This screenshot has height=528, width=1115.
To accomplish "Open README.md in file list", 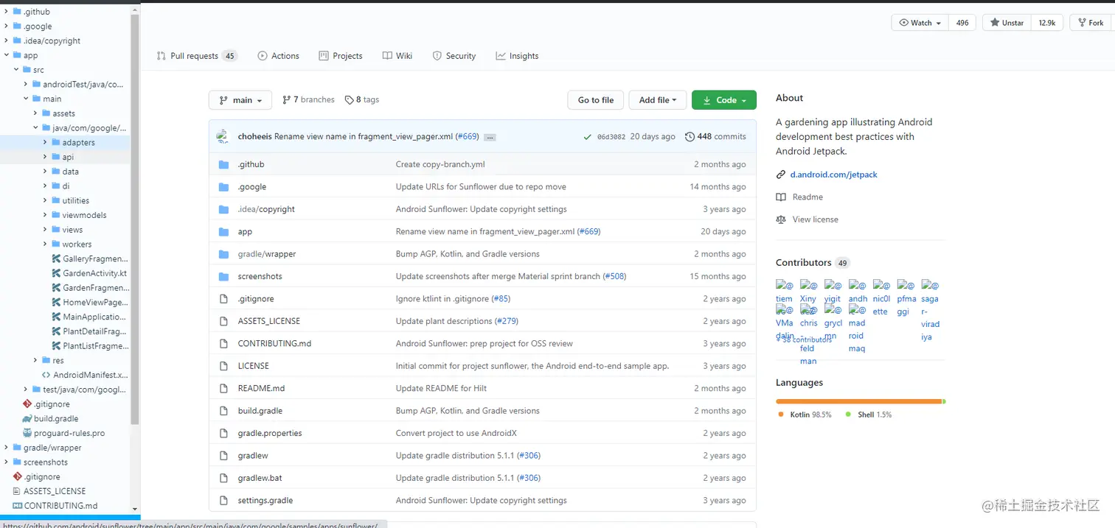I will [x=261, y=388].
